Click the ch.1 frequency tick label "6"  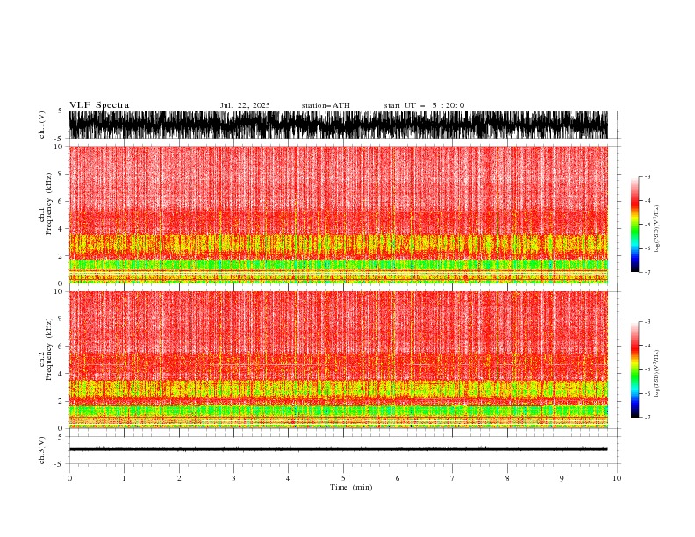pos(61,201)
